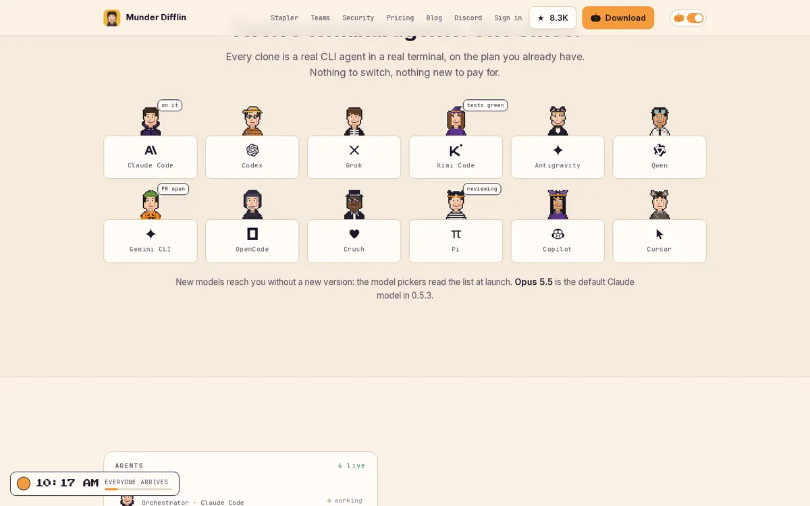Click the bold 'Opus 5.5' text
Image resolution: width=810 pixels, height=506 pixels.
[x=533, y=282]
